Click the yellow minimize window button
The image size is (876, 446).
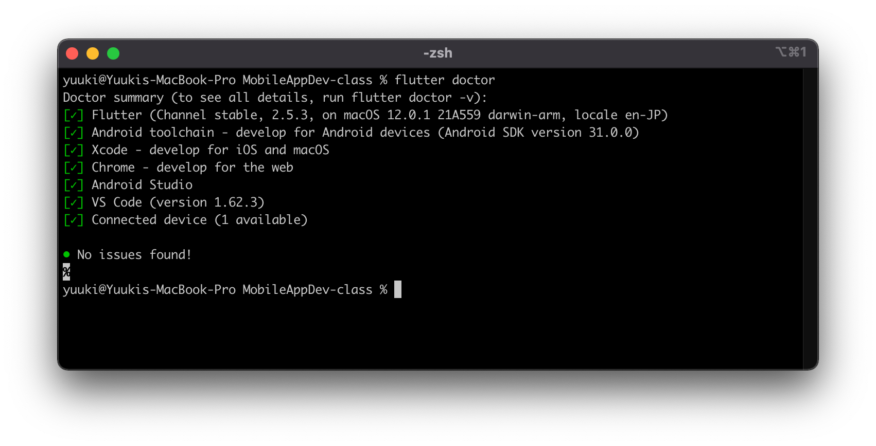point(93,53)
